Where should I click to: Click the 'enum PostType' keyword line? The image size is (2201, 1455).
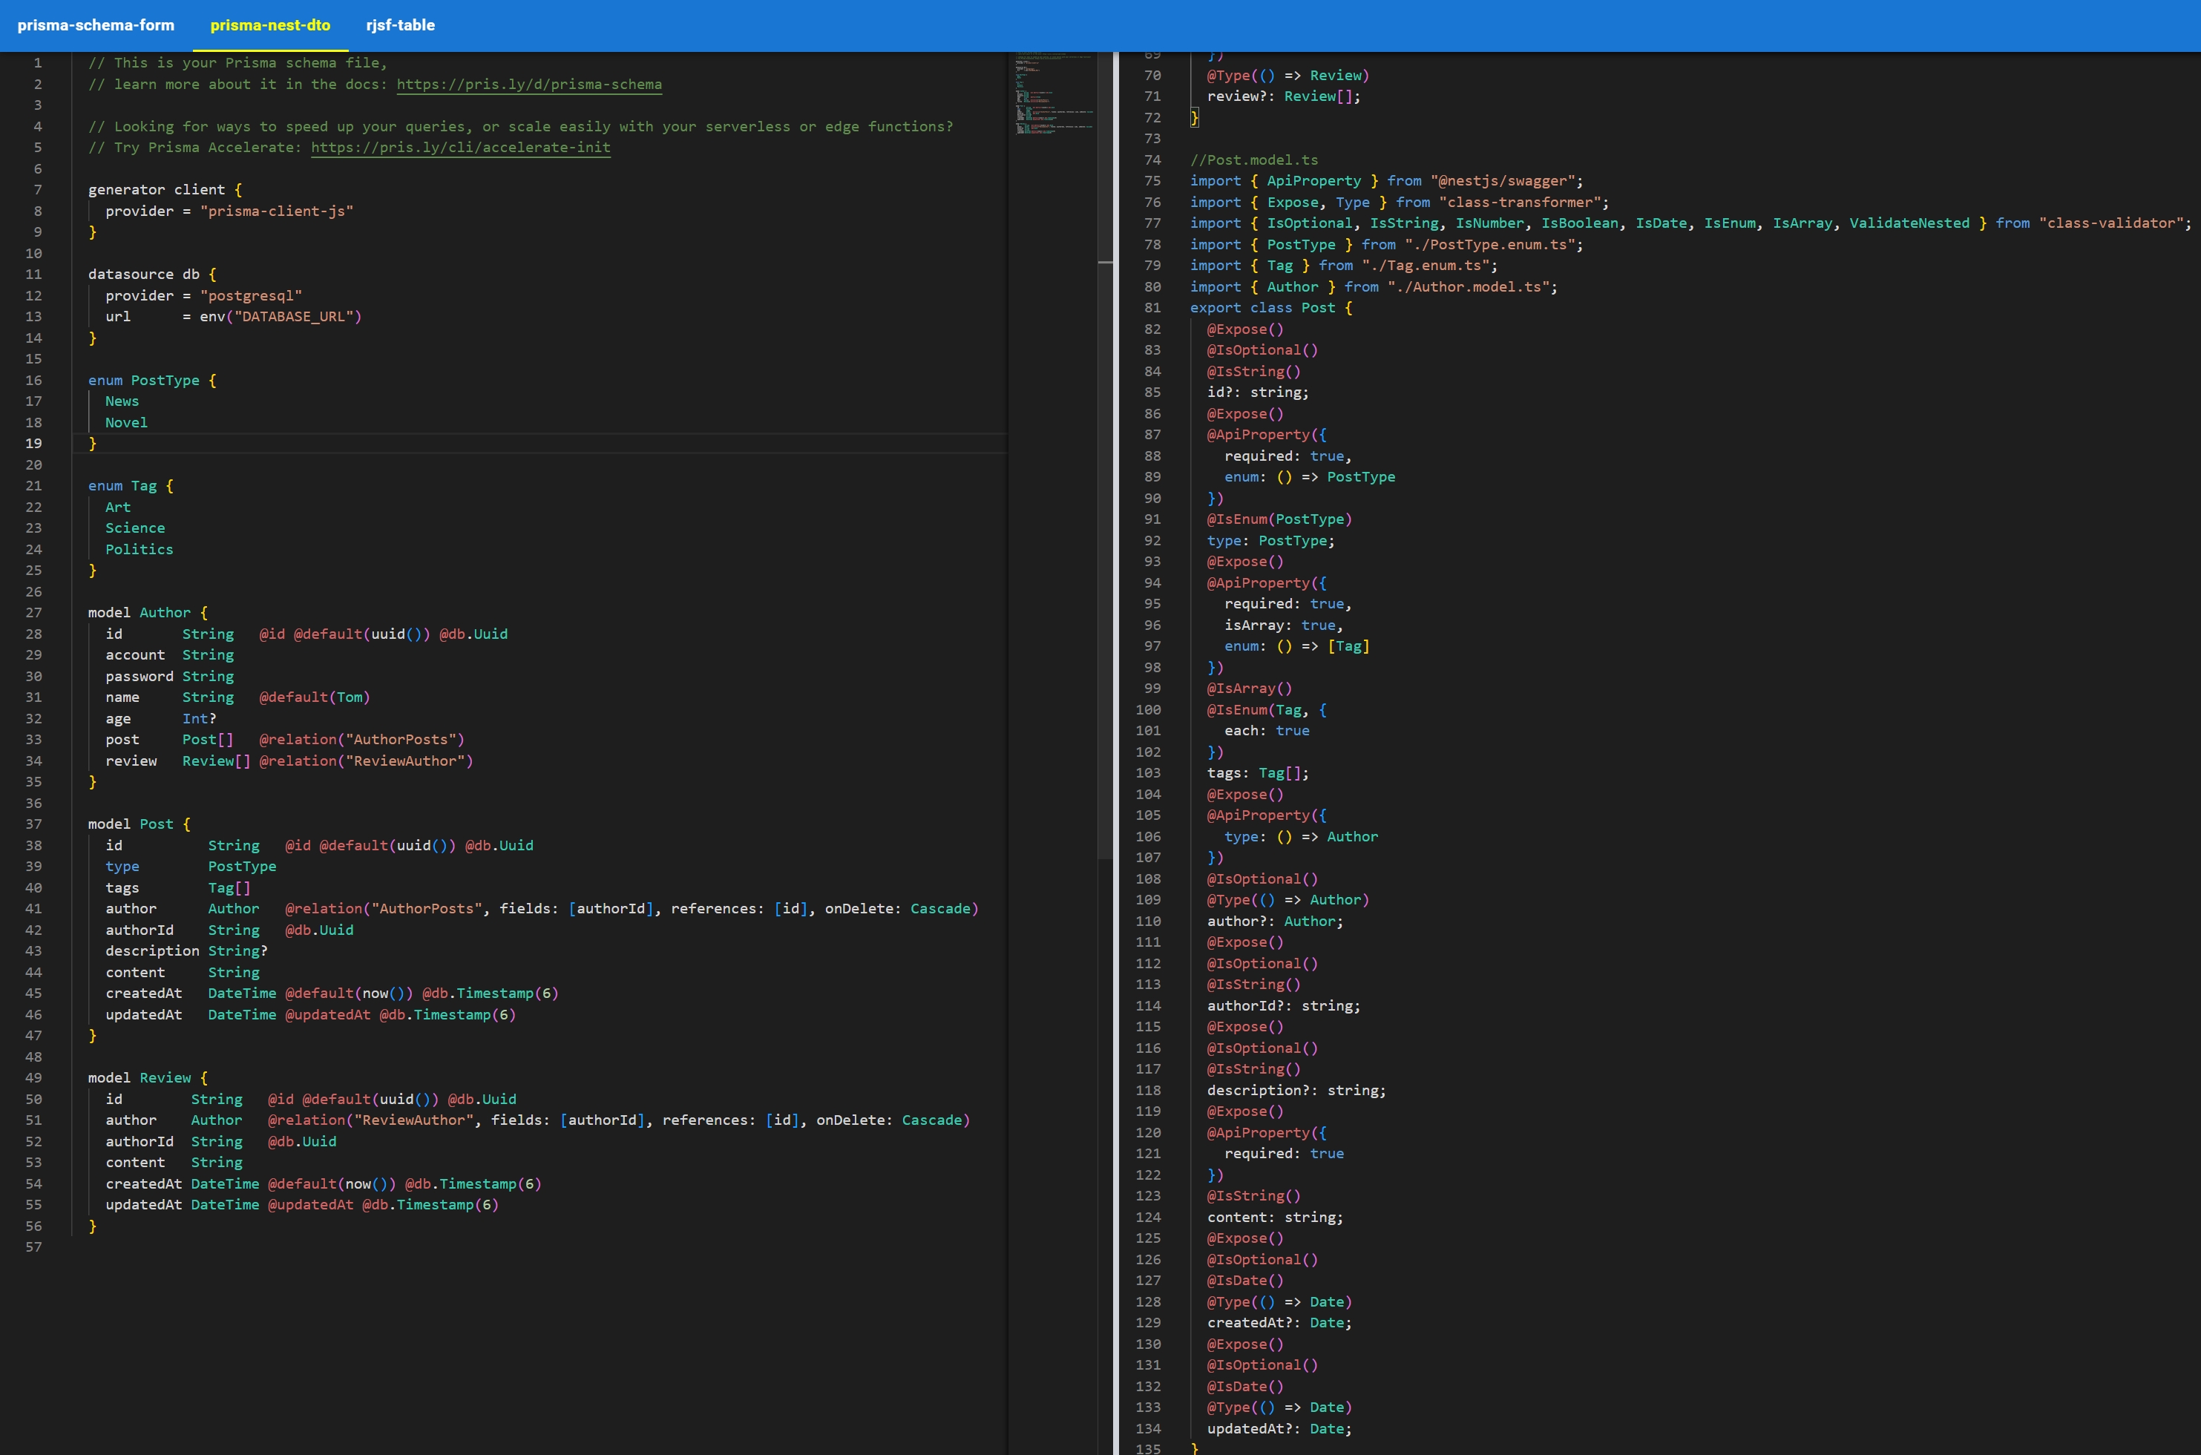coord(144,381)
